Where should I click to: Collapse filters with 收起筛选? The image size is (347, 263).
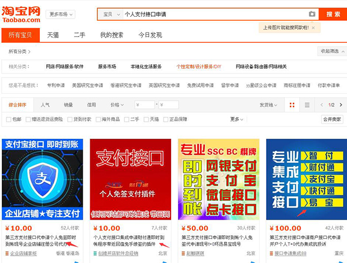click(x=332, y=51)
